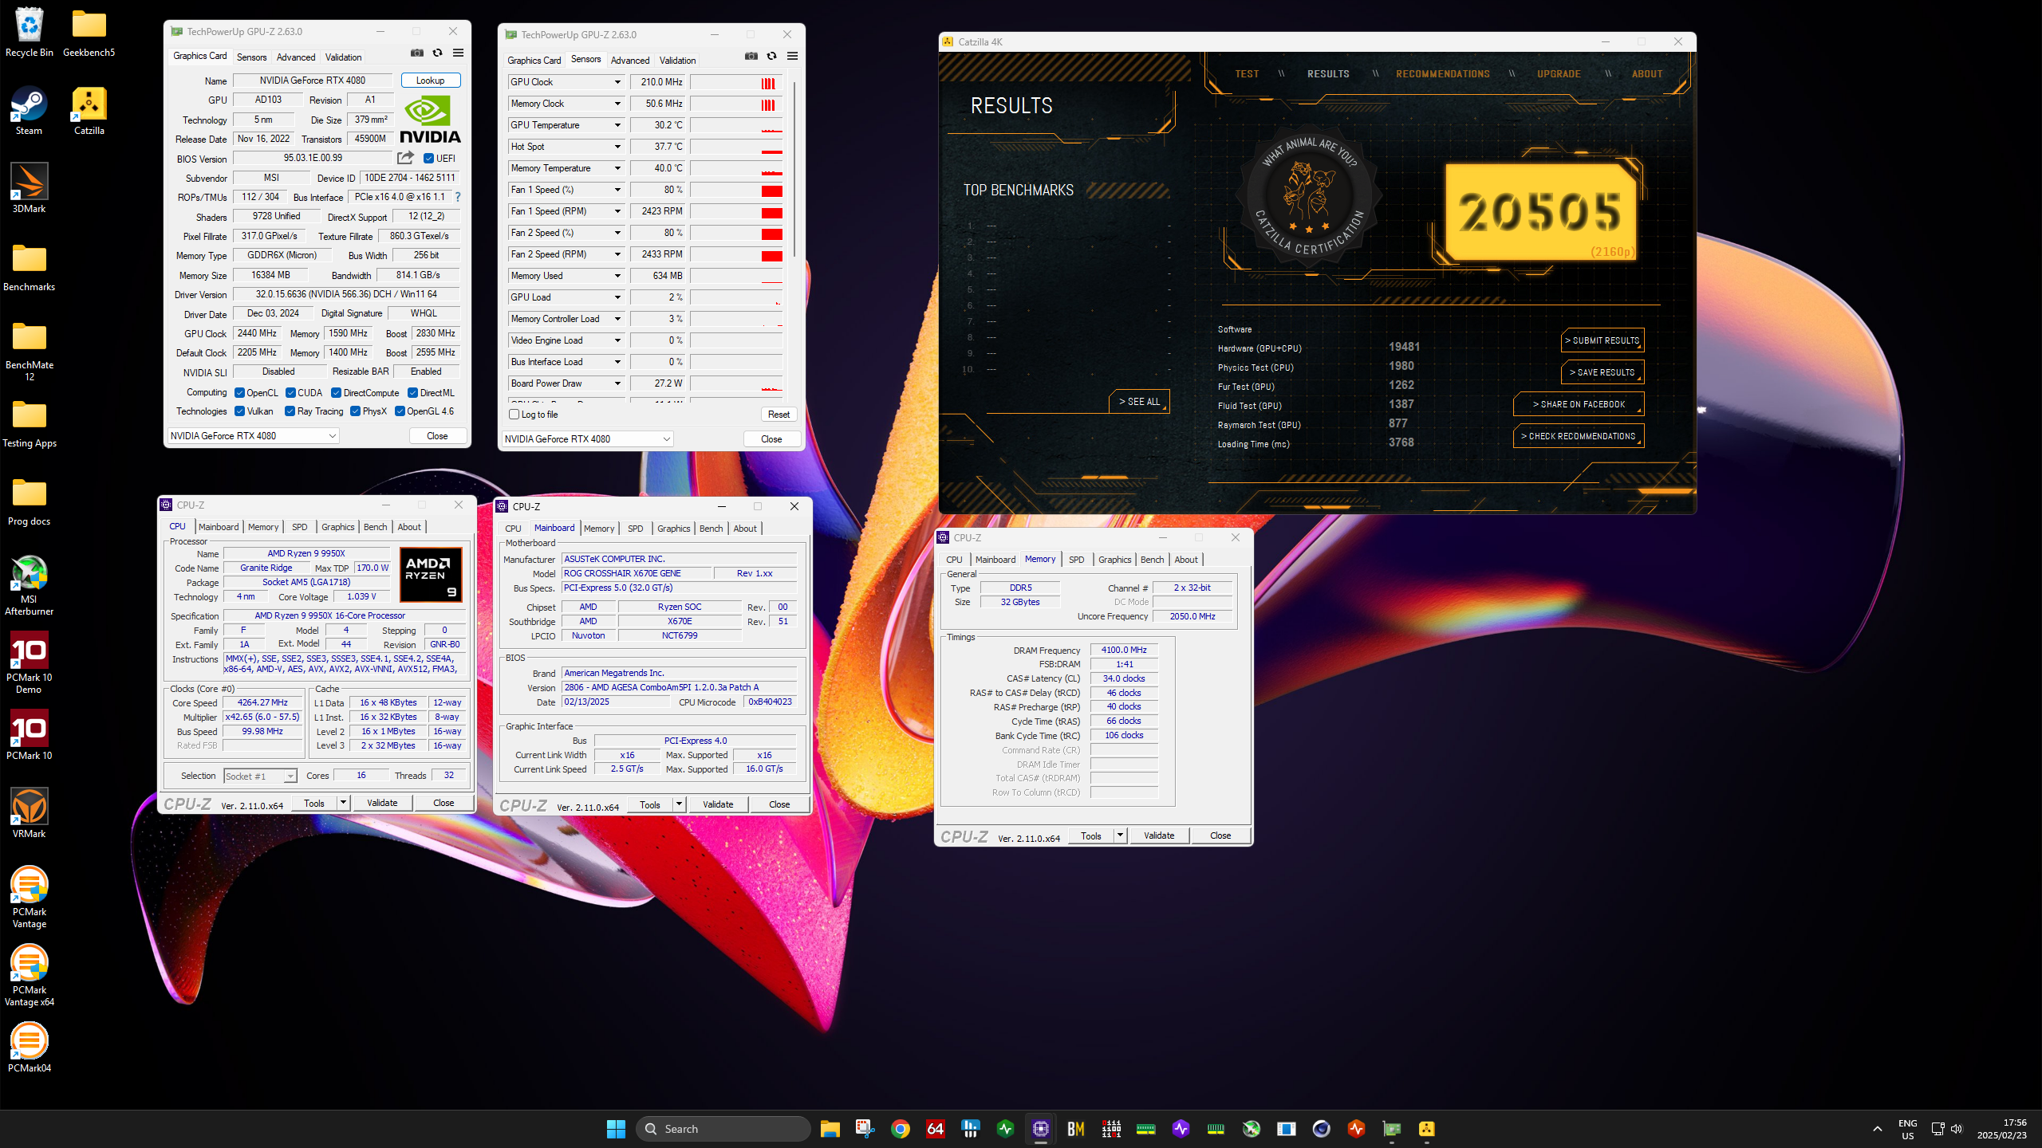Open the Socket #1 selection dropdown in CPU-Z
This screenshot has width=2042, height=1148.
pos(260,776)
